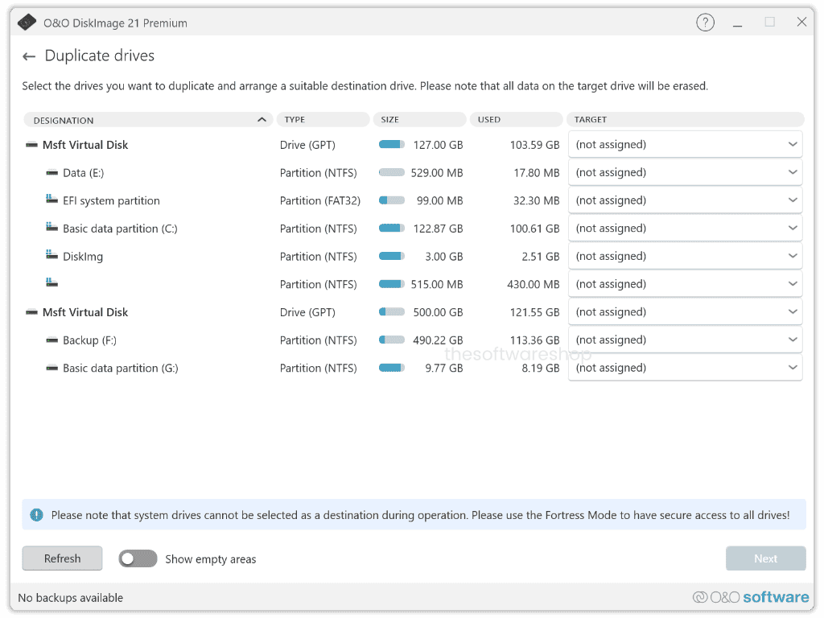The image size is (824, 618).
Task: Open the DiskImg target dropdown
Action: (686, 256)
